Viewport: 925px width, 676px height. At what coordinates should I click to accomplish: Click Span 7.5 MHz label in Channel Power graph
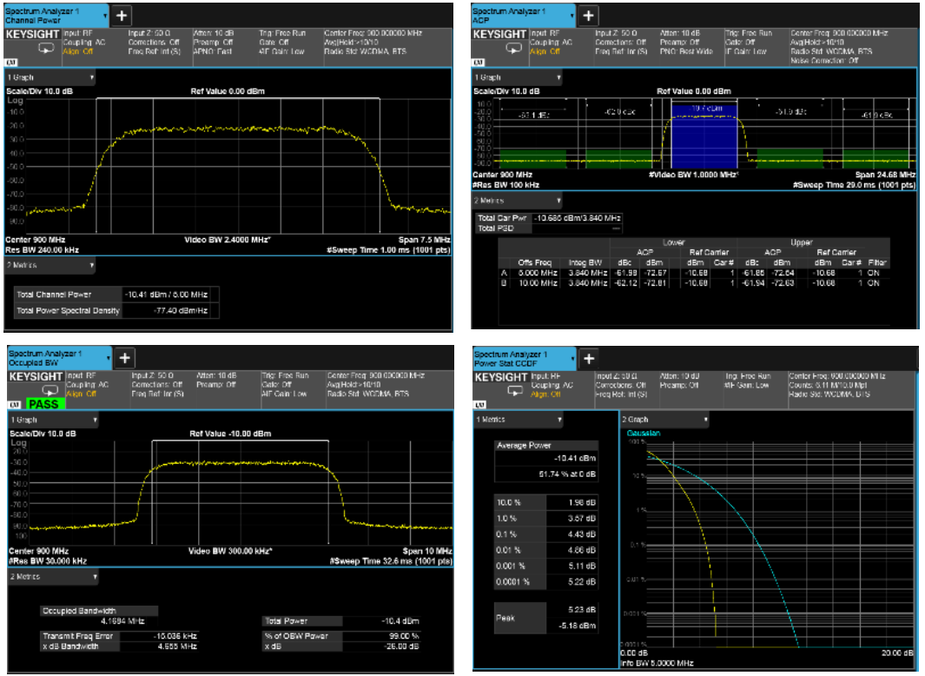(425, 239)
